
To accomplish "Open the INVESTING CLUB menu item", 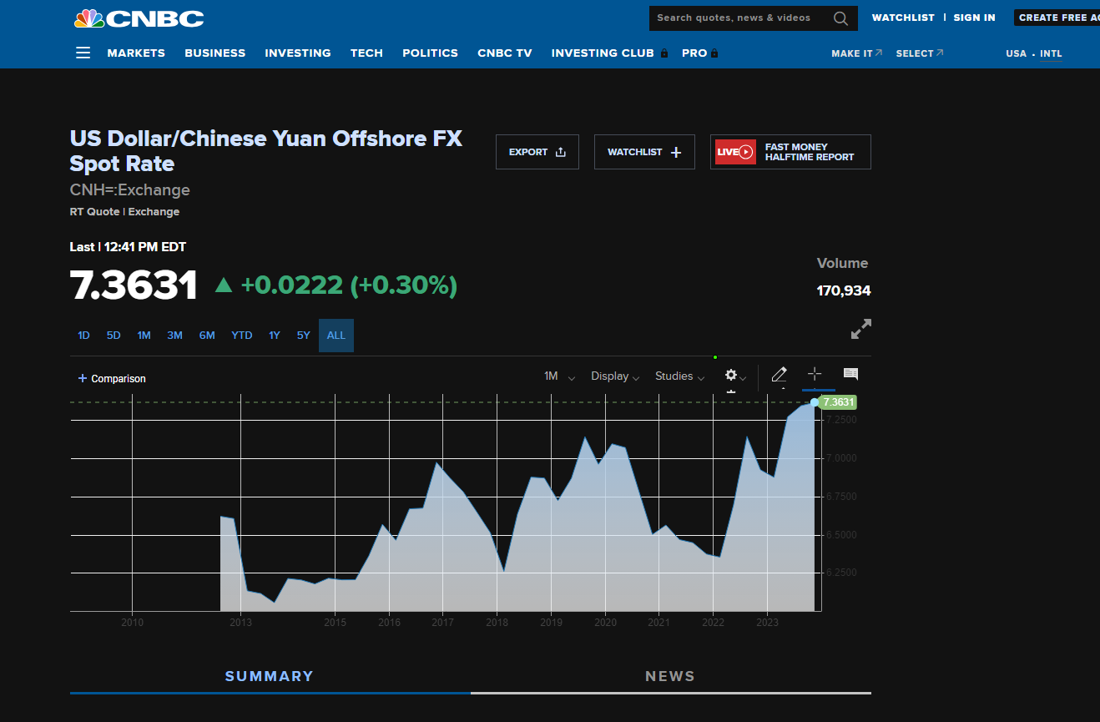I will 603,53.
